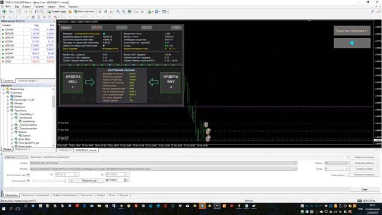Select trendline drawing tool
Viewport: 382px width, 215px height.
(27, 17)
